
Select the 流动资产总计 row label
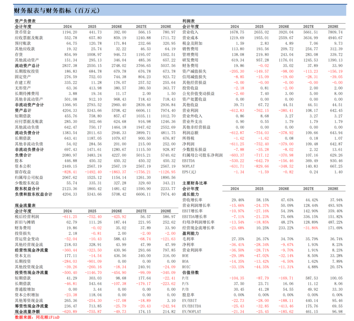pyautogui.click(x=27, y=66)
